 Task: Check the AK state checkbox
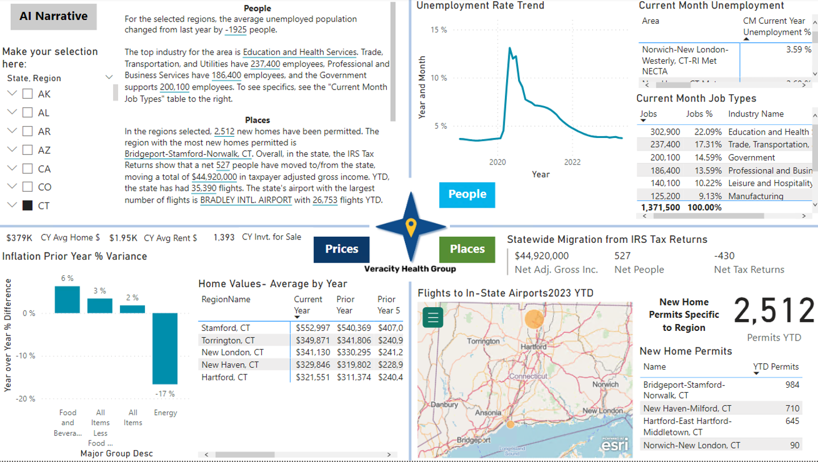[x=27, y=94]
